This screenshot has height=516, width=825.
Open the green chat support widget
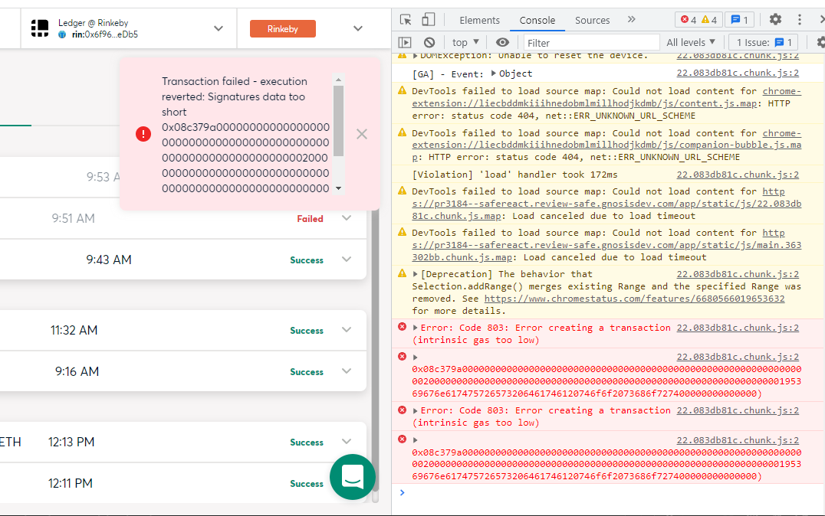pyautogui.click(x=353, y=477)
